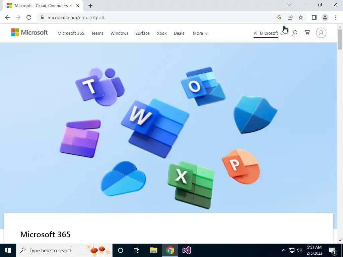The image size is (343, 257).
Task: Reload the page with refresh icon
Action: pos(29,17)
